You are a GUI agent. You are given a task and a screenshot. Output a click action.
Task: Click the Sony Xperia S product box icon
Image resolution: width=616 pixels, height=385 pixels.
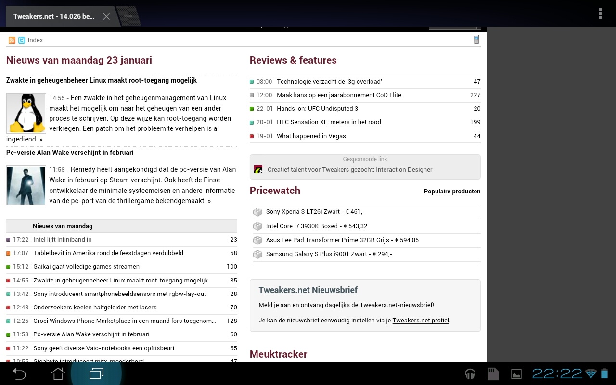[x=258, y=212]
